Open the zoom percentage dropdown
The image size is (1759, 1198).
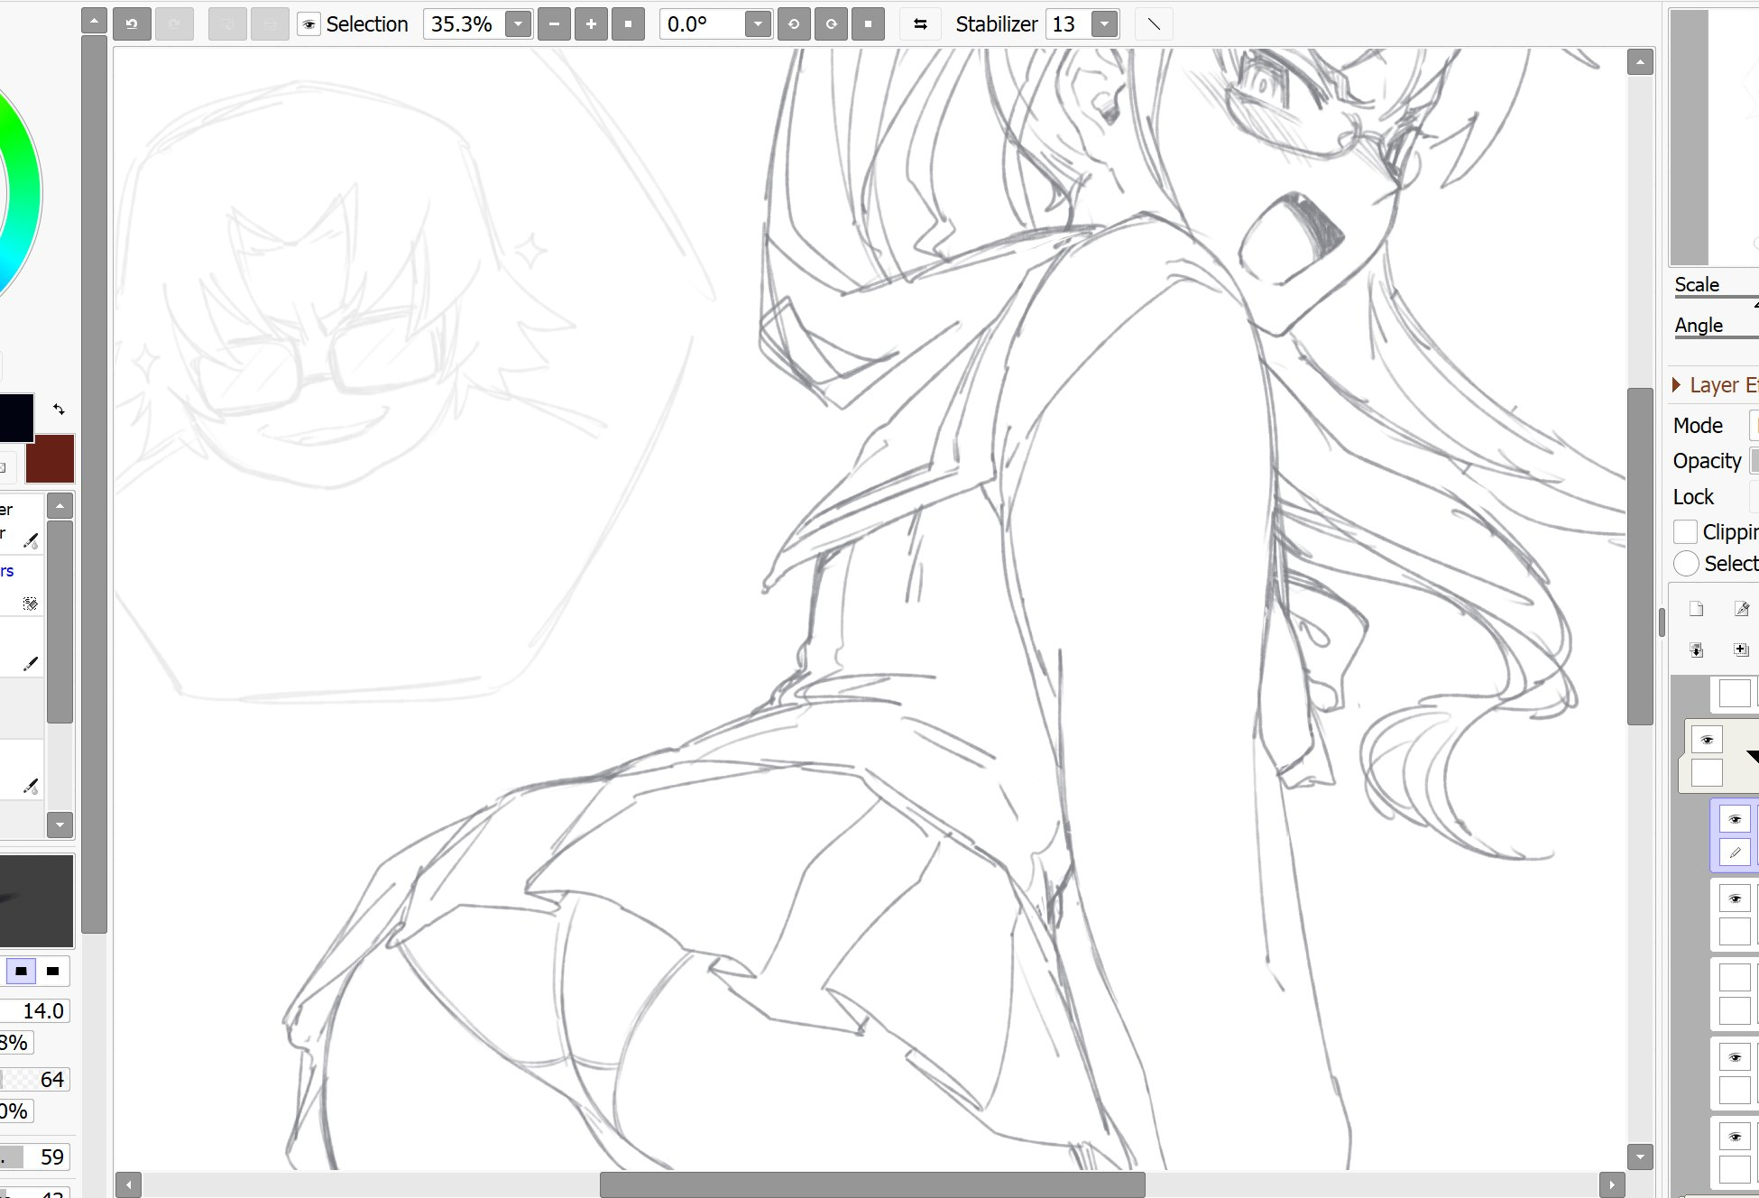point(518,24)
